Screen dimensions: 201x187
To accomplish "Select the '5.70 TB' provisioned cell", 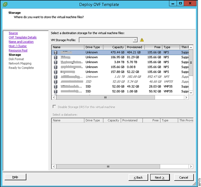I will [x=132, y=62].
